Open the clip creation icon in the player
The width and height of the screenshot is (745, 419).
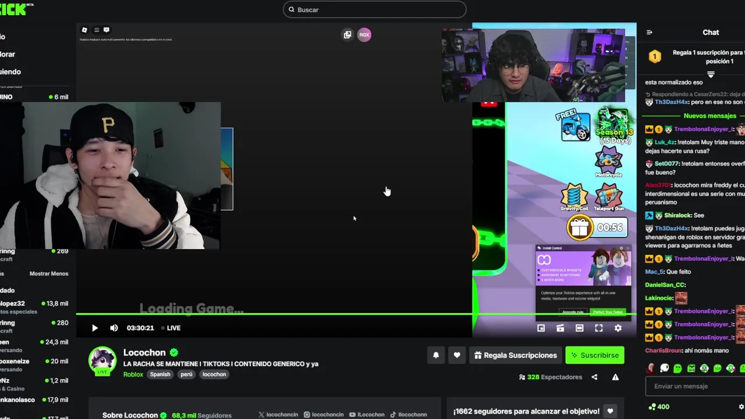coord(560,328)
